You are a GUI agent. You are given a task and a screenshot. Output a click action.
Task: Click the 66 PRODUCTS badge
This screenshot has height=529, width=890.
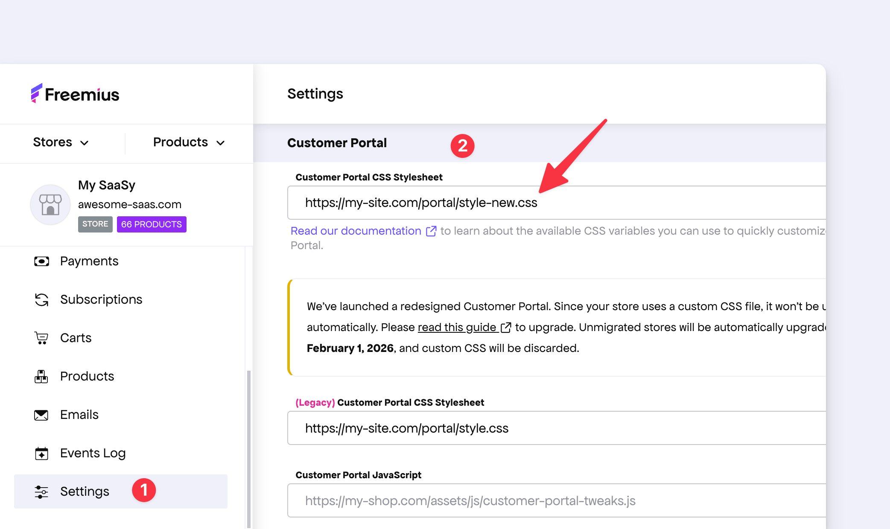152,224
